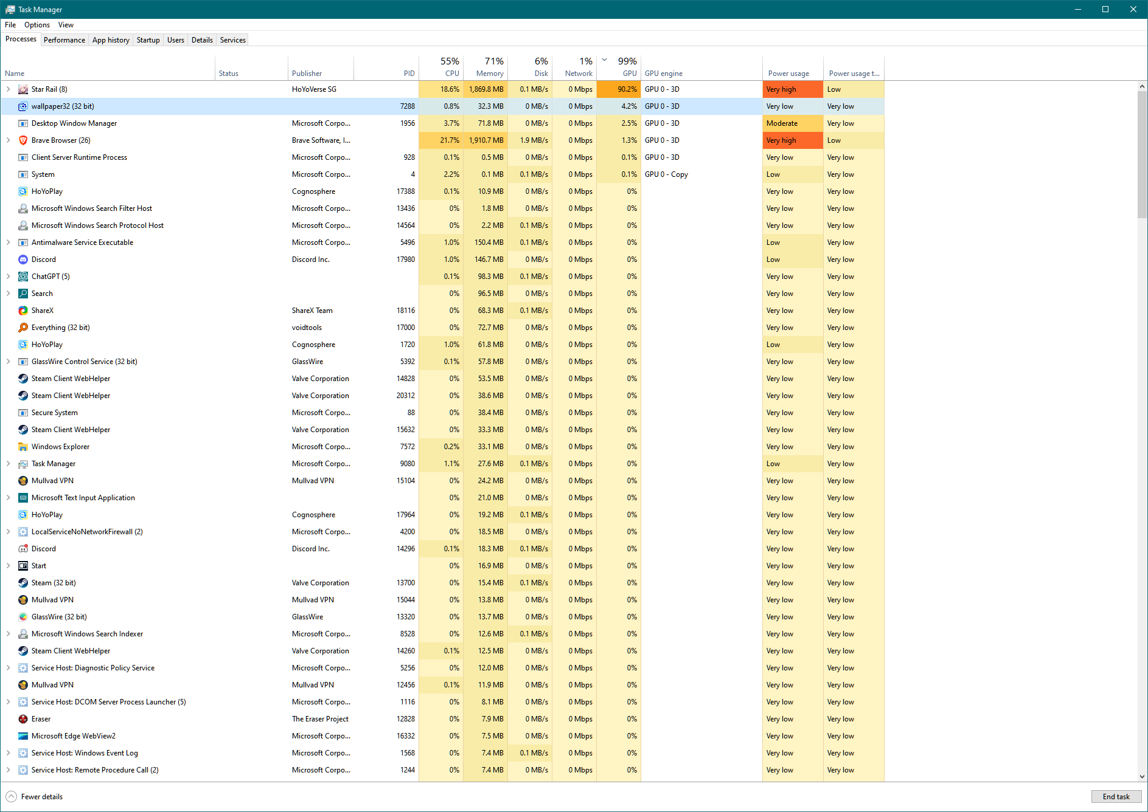Click the Desktop Window Manager icon

(23, 123)
